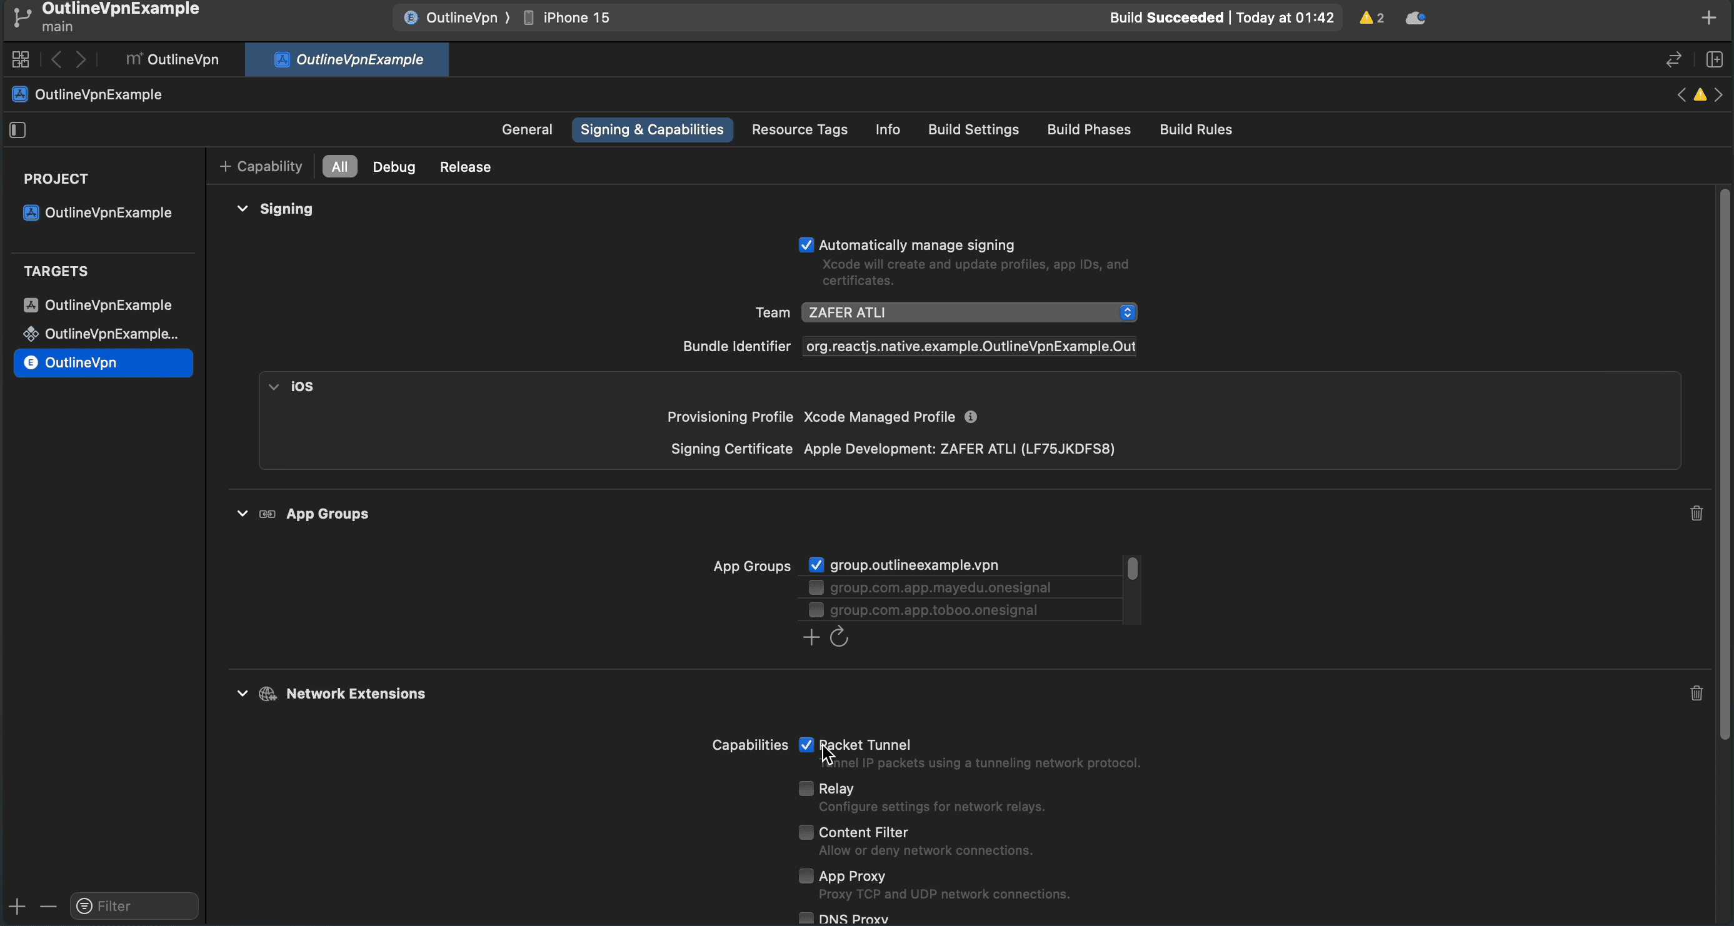Image resolution: width=1734 pixels, height=926 pixels.
Task: Open the Team dropdown showing ZAFER ATLI
Action: pyautogui.click(x=969, y=312)
